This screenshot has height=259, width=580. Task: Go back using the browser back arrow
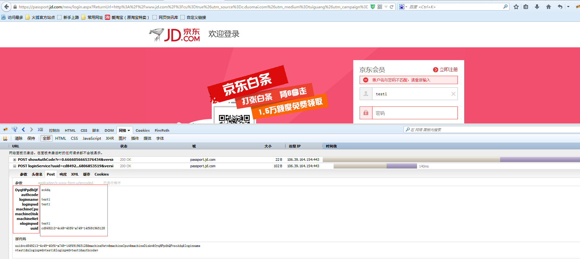tap(6, 7)
